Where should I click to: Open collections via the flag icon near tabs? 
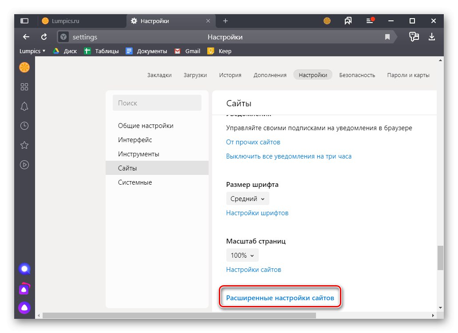348,21
